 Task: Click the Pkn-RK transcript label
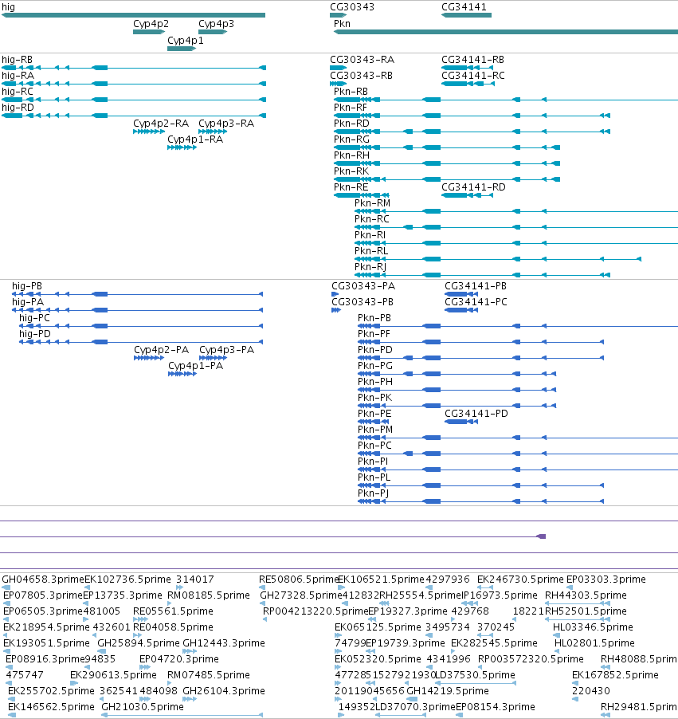click(351, 171)
